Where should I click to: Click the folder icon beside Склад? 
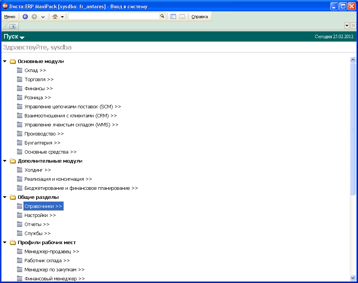pyautogui.click(x=20, y=70)
